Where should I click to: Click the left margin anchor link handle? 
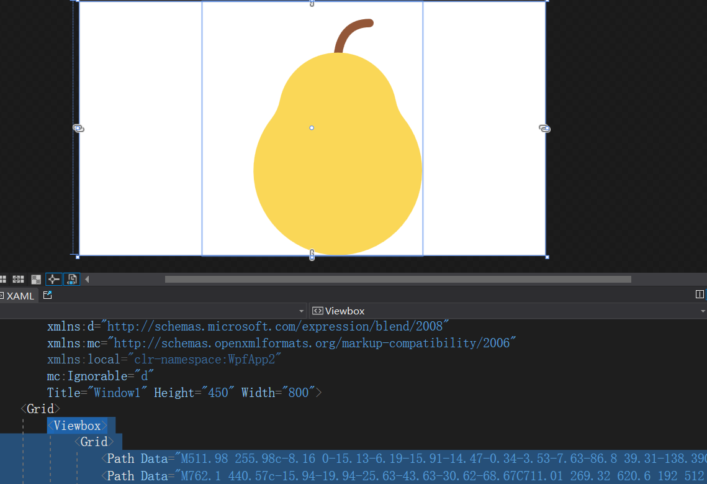point(78,128)
